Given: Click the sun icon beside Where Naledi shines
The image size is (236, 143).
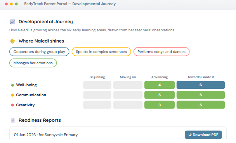Looking at the screenshot, I should (13, 41).
